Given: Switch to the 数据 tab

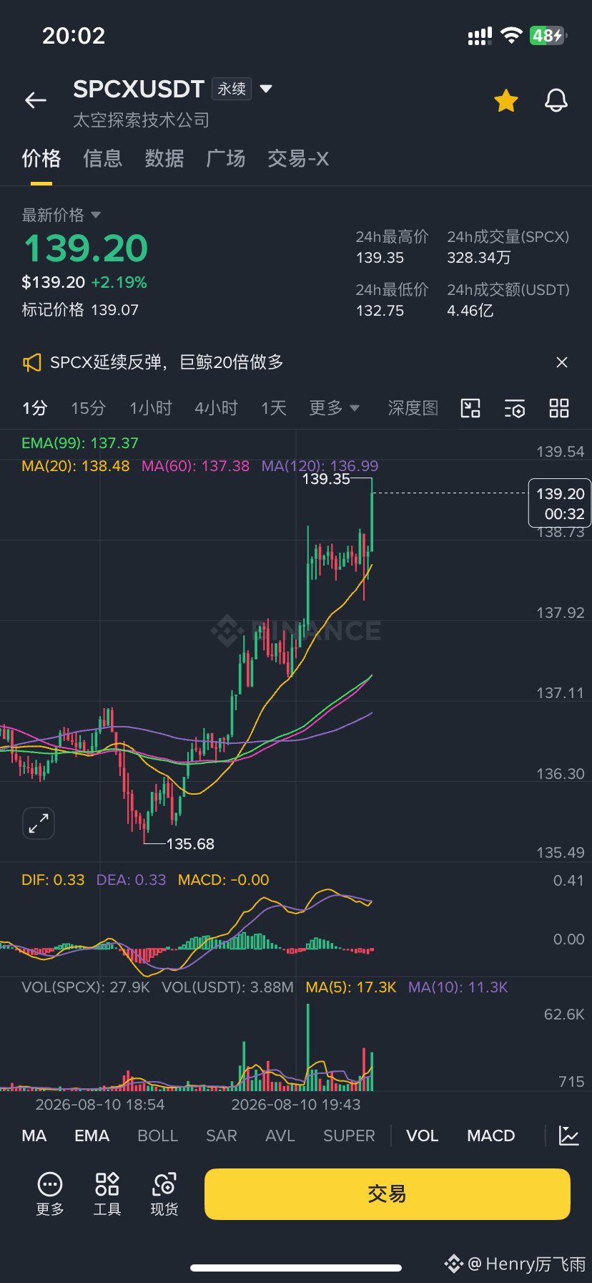Looking at the screenshot, I should 164,159.
